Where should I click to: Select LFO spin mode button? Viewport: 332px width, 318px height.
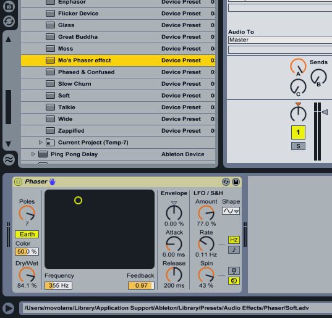coord(234,281)
